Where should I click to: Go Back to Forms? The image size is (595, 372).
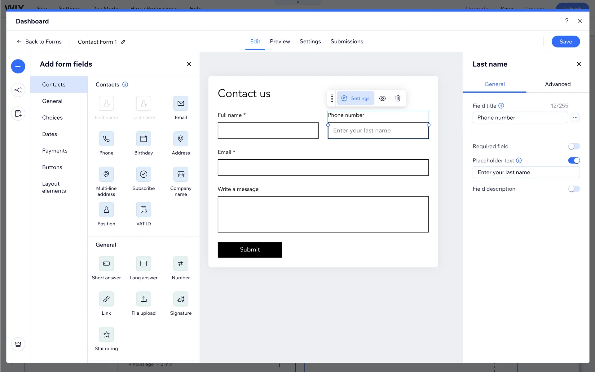[39, 42]
